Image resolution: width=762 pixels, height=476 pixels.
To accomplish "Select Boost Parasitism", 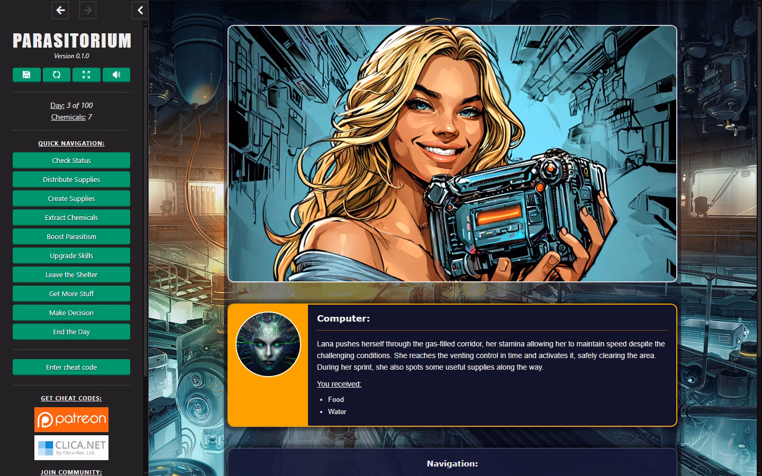I will click(x=71, y=236).
